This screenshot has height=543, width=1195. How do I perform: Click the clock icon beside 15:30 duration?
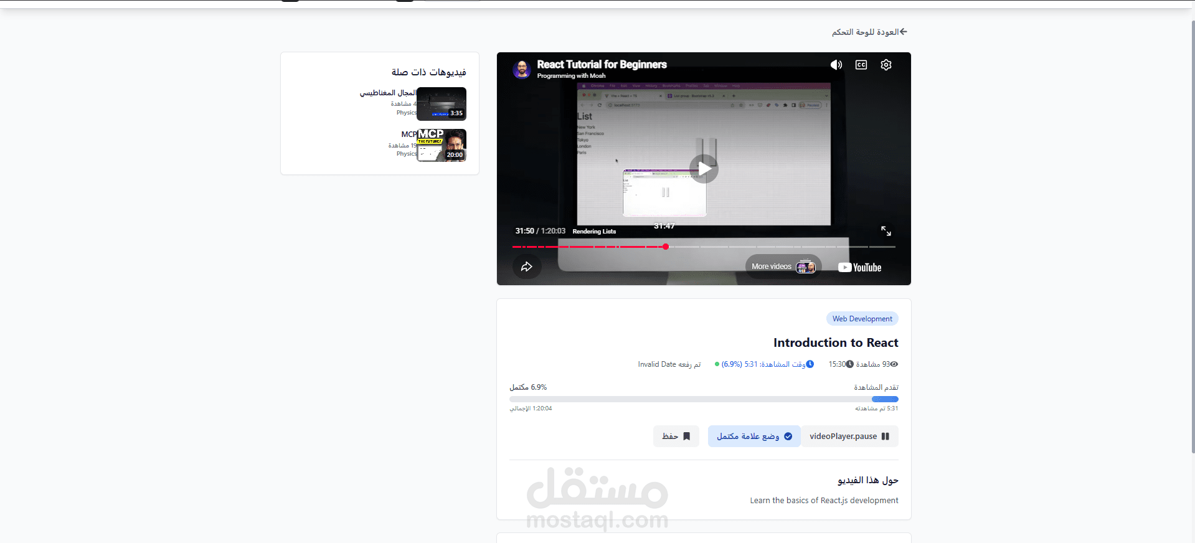tap(849, 364)
